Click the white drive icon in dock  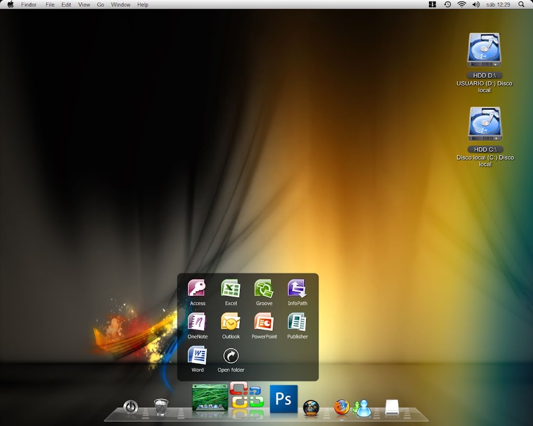click(392, 407)
